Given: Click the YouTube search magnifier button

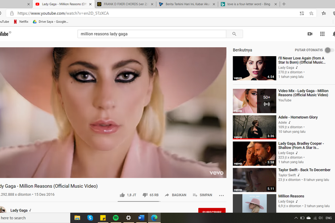Looking at the screenshot, I should (234, 34).
